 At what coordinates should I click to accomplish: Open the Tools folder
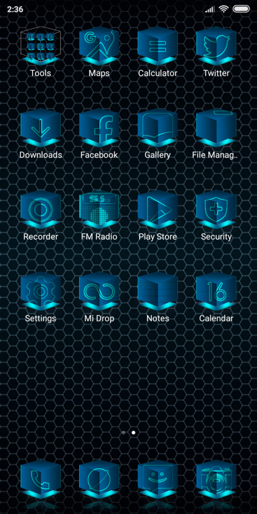click(x=41, y=46)
